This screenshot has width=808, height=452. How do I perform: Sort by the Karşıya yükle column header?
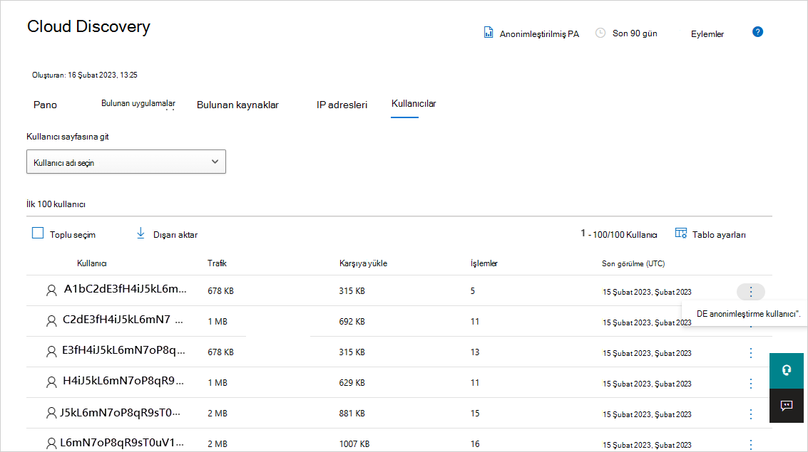363,263
